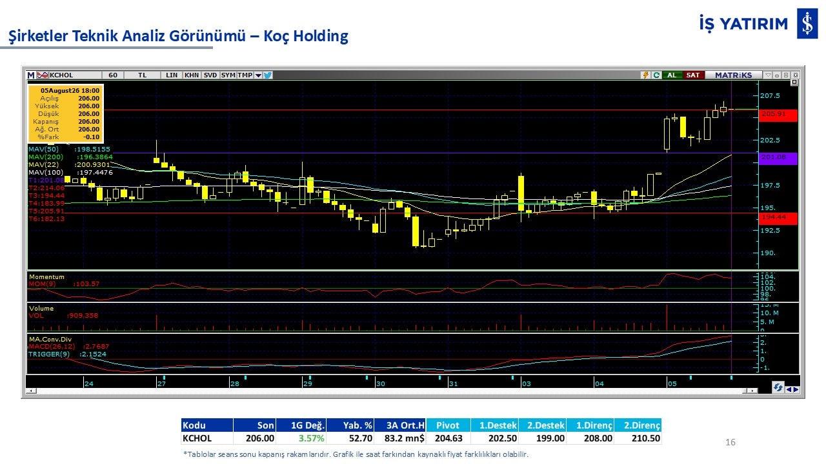Click the blue sync arrows icon
The width and height of the screenshot is (826, 464).
(x=778, y=387)
